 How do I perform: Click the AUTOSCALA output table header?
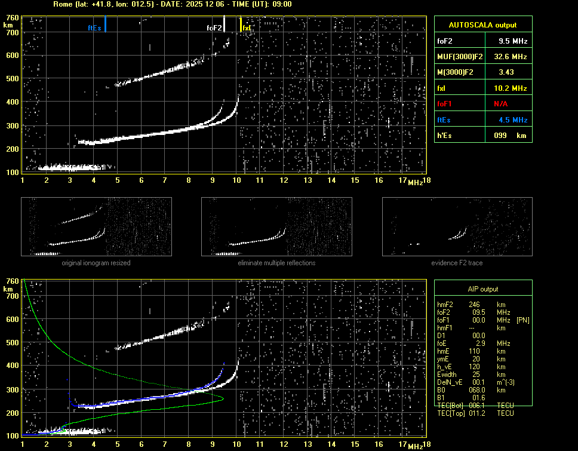click(482, 25)
